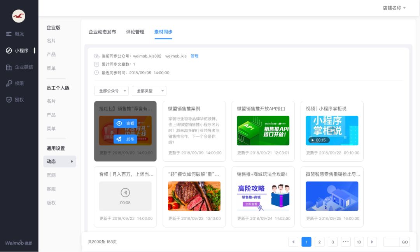
Task: Select 小程序 mini program sidebar item
Action: 17,50
